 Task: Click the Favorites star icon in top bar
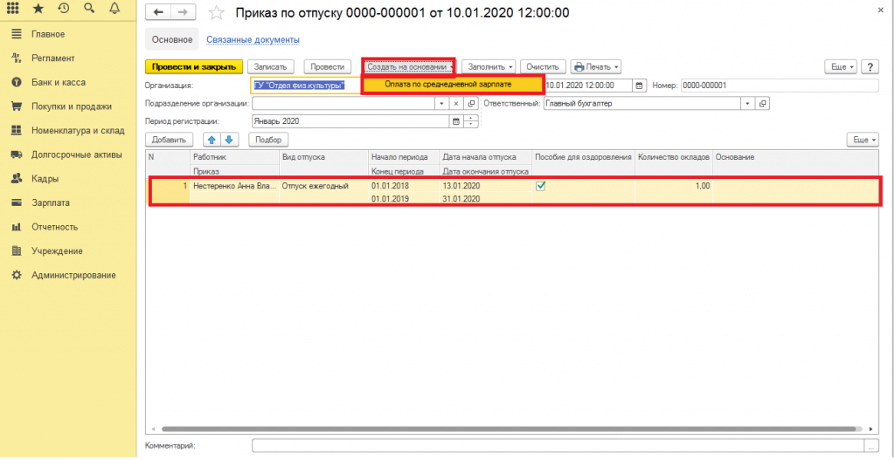click(38, 9)
